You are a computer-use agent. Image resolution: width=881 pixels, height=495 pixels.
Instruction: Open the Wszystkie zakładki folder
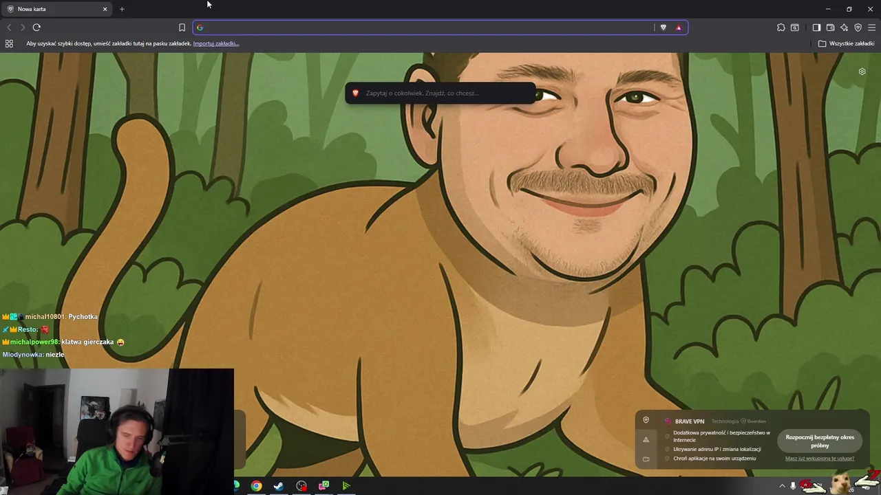click(846, 43)
